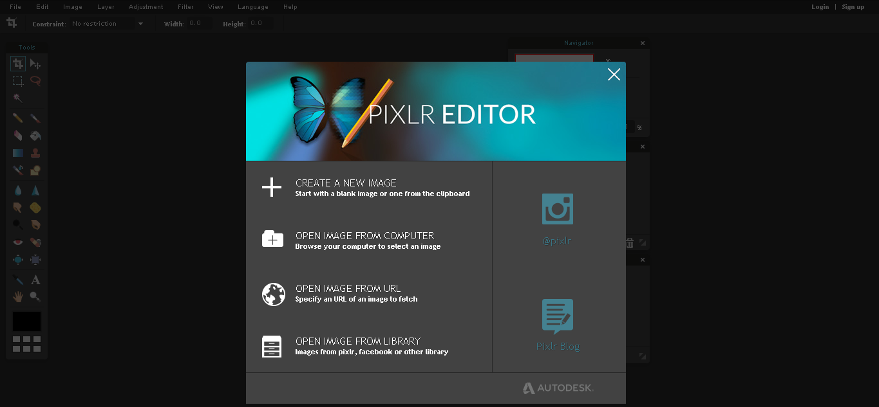The height and width of the screenshot is (407, 879).
Task: Open the Language menu
Action: pos(253,7)
